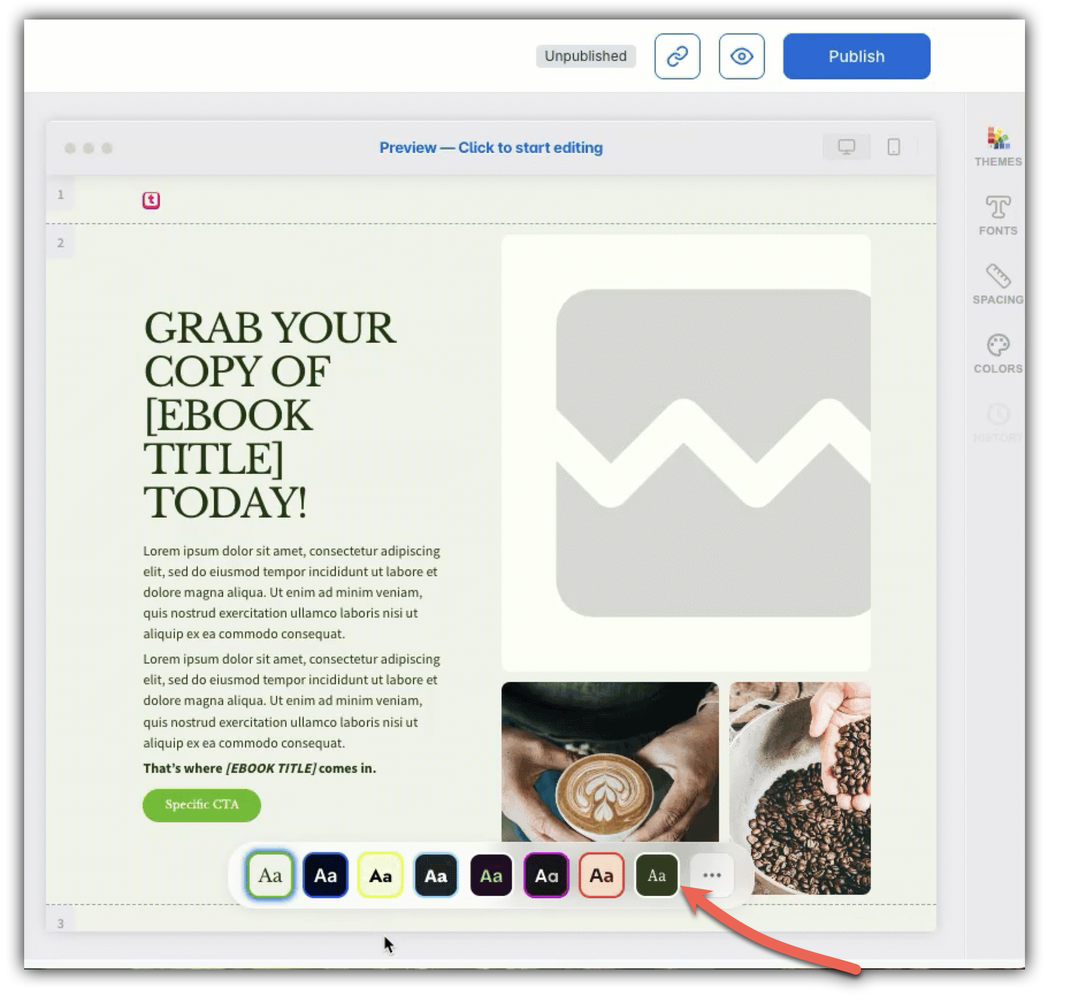1071x1004 pixels.
Task: Click the second Lorem ipsum paragraph
Action: tap(292, 701)
